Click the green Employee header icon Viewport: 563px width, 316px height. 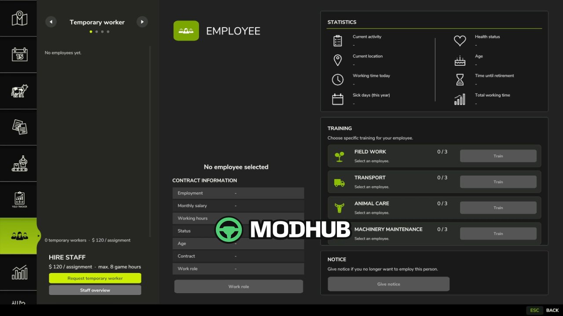click(x=186, y=31)
